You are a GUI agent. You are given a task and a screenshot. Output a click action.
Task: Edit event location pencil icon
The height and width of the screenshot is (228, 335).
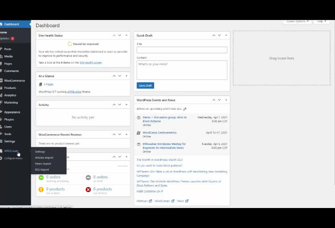185,109
